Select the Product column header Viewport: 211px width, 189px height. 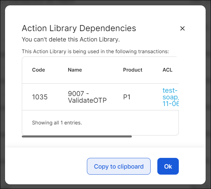(133, 70)
